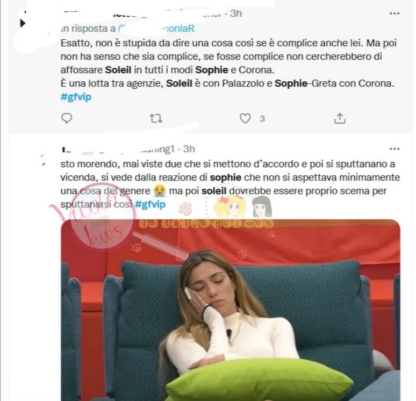
Task: Open more options on the second tweet
Action: pyautogui.click(x=395, y=148)
